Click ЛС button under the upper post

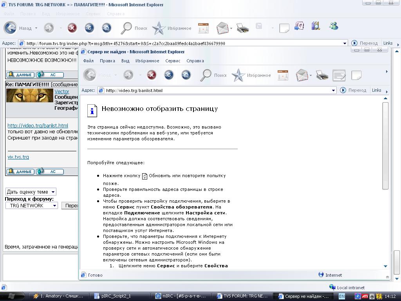pyautogui.click(x=50, y=75)
